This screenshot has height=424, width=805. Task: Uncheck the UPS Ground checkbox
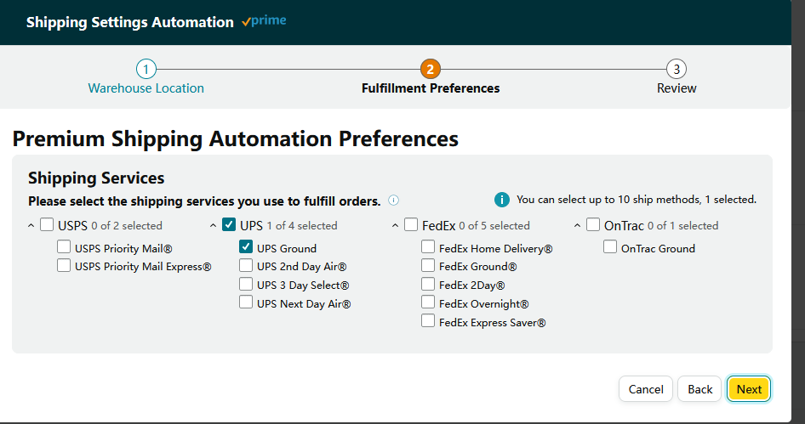pyautogui.click(x=246, y=246)
